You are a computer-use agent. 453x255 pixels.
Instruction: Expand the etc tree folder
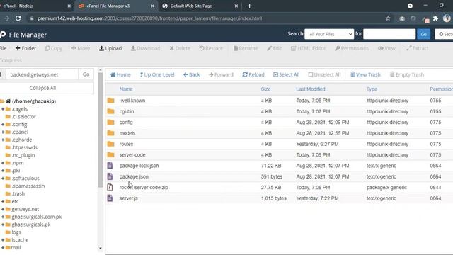point(3,201)
